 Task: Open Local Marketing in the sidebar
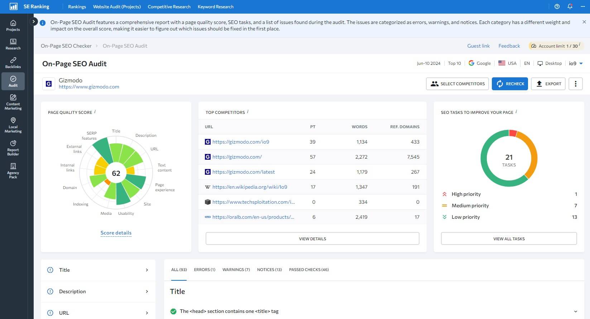tap(13, 125)
